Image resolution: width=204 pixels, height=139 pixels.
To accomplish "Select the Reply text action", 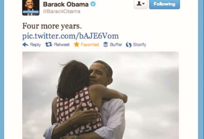I will point(35,45).
